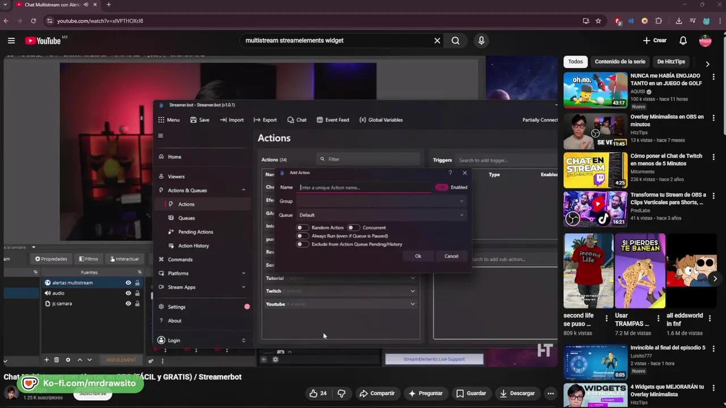Toggle the Enabled switch in Add Action
Viewport: 726px width, 408px height.
(x=442, y=187)
